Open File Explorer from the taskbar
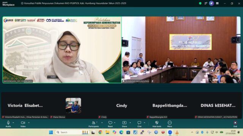Viewport: 243px width, 136px height. (x=107, y=132)
